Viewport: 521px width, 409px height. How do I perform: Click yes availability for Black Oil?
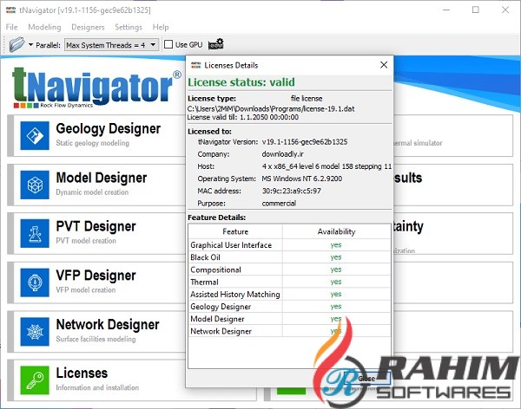click(x=336, y=257)
